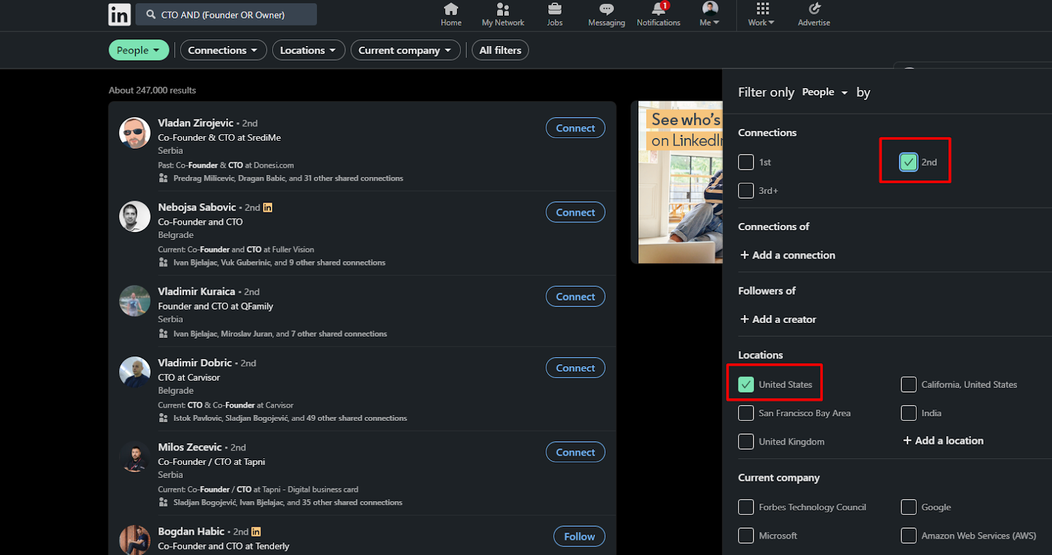This screenshot has width=1052, height=555.
Task: Open the Me profile dropdown
Action: click(709, 14)
